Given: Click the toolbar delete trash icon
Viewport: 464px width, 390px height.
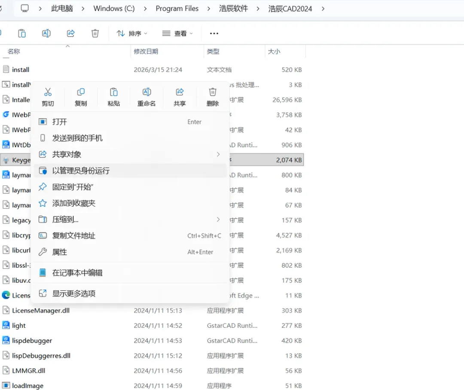Looking at the screenshot, I should tap(95, 33).
